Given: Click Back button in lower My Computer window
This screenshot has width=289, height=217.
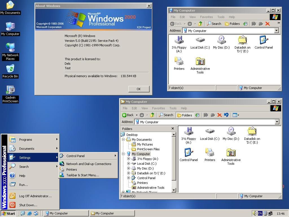Looking at the screenshot, I should (128, 115).
